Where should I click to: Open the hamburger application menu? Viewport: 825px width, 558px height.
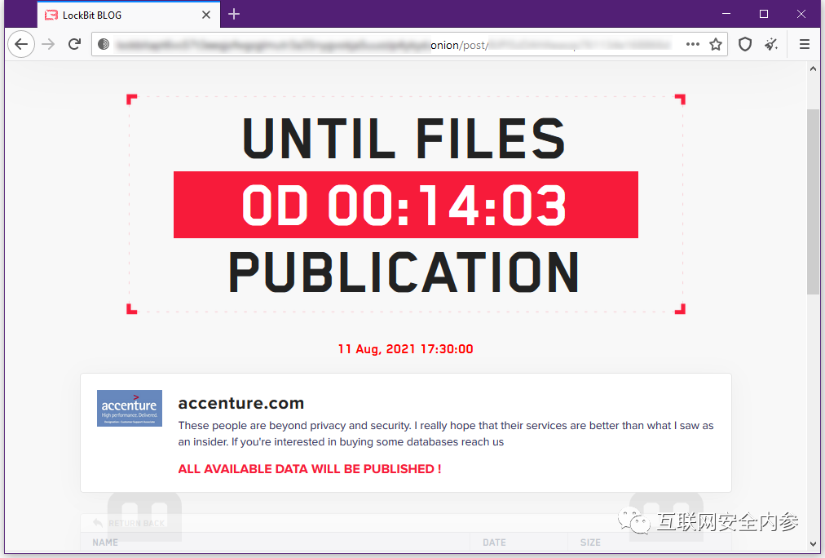pyautogui.click(x=805, y=44)
